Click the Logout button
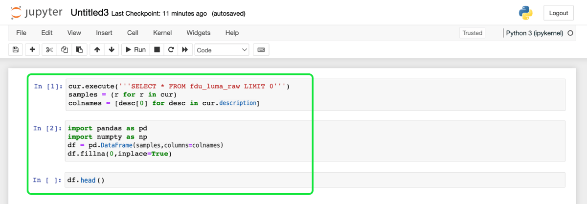Viewport: 587px width, 204px height. tap(558, 13)
